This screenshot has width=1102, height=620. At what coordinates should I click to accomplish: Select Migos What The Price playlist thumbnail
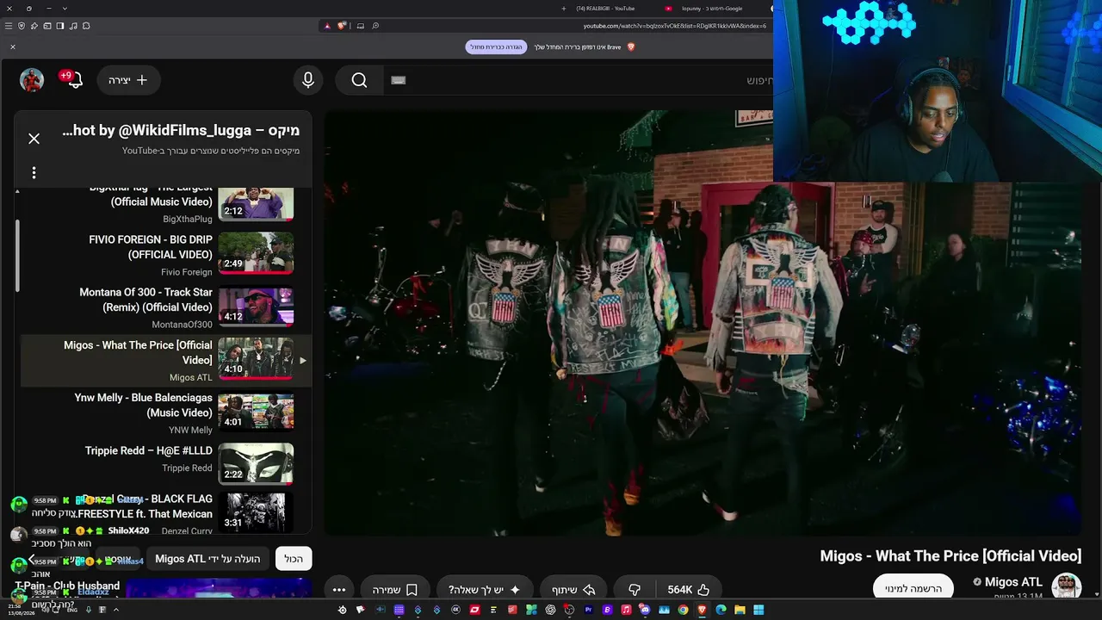[256, 359]
